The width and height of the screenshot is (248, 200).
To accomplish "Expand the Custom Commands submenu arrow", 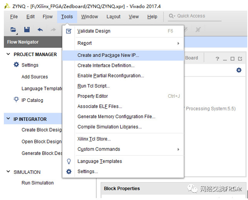I will pos(179,149).
